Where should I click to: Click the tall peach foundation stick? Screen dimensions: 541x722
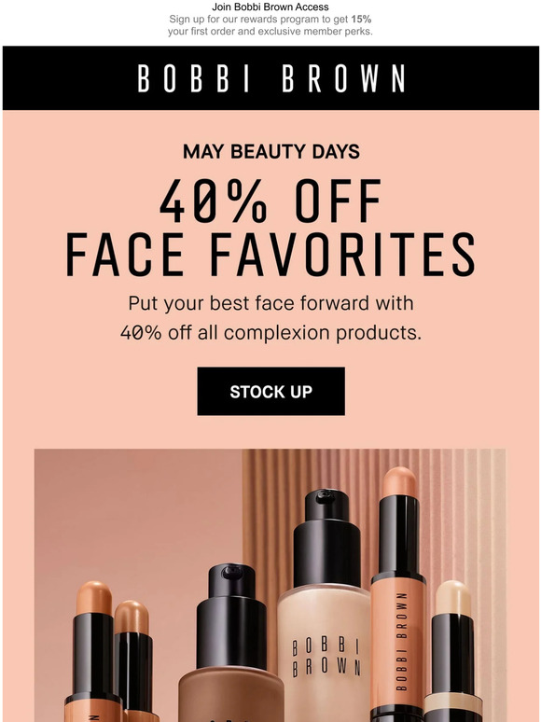point(398,594)
